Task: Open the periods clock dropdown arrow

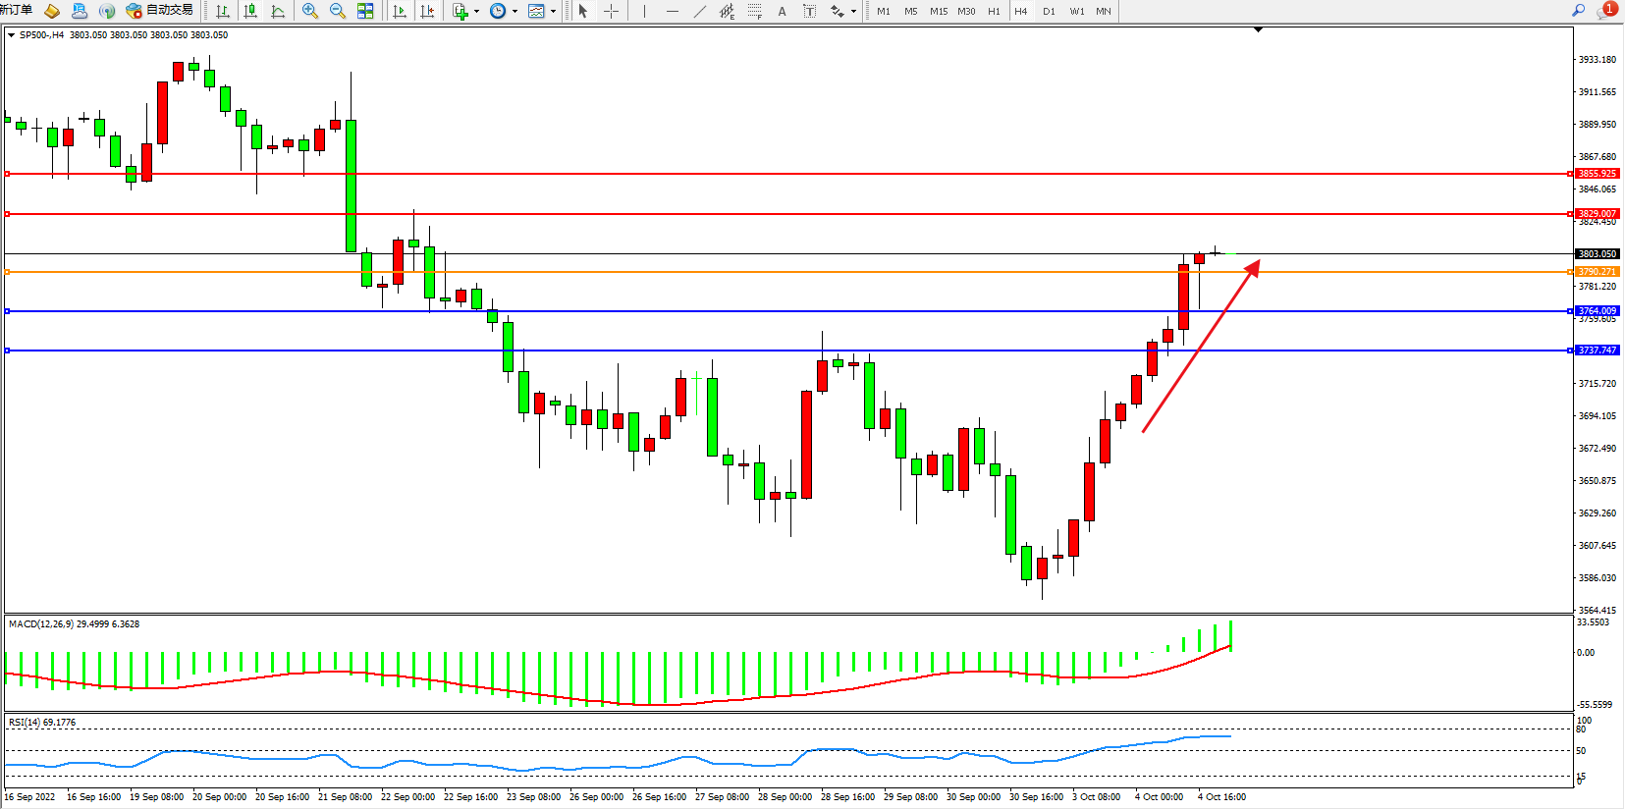Action: click(x=515, y=12)
